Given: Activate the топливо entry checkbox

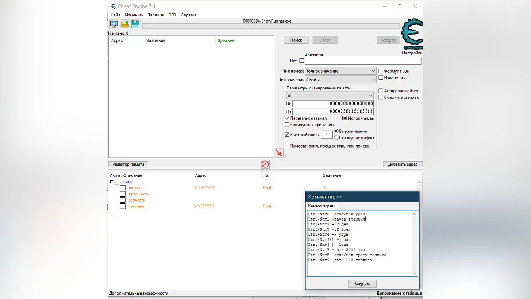Looking at the screenshot, I should point(123,206).
